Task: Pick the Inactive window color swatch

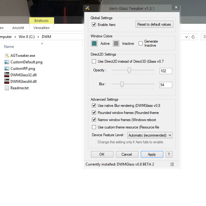Action: [116, 44]
